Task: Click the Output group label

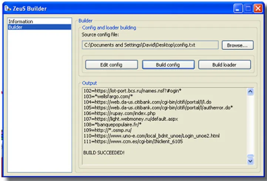Action: 89,83
